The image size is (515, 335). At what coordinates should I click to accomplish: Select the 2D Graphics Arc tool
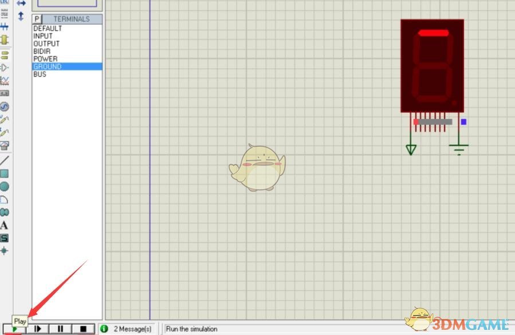4,199
